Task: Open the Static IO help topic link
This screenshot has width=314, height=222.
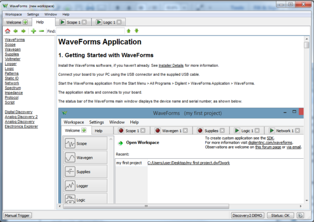Action: click(12, 78)
